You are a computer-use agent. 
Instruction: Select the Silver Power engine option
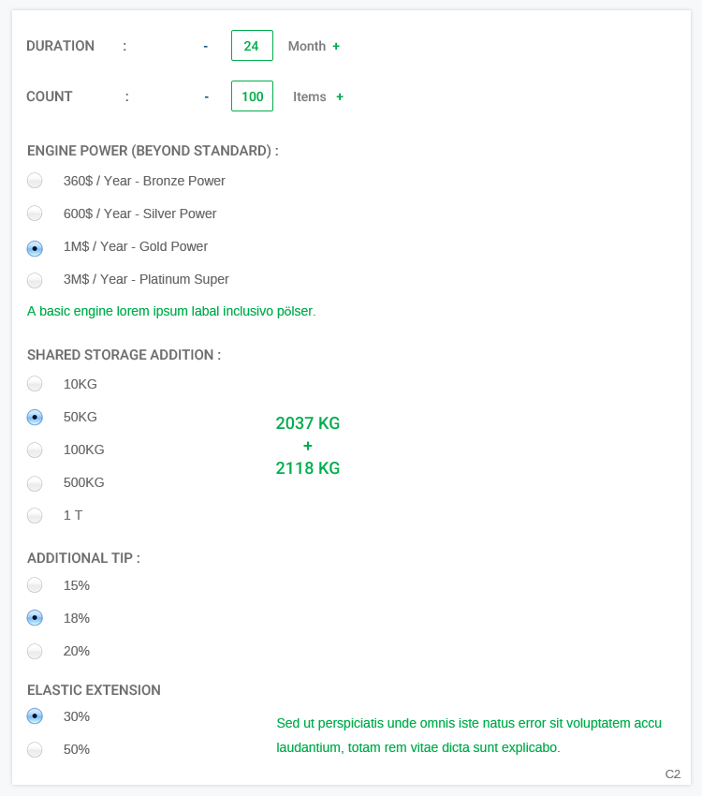coord(35,214)
